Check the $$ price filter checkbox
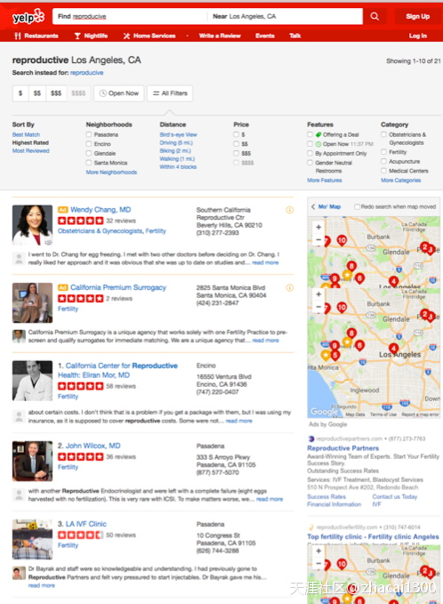The image size is (443, 604). [x=236, y=144]
